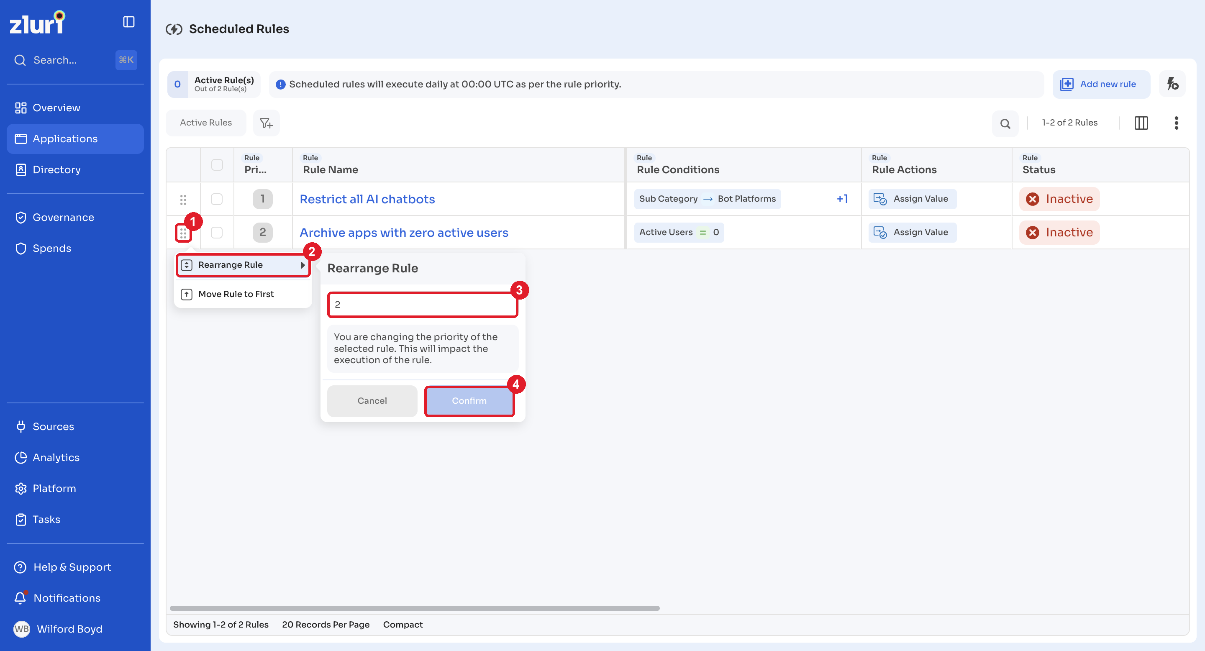Click drag handle for Restrict all AI chatbots
Image resolution: width=1205 pixels, height=651 pixels.
coord(183,200)
